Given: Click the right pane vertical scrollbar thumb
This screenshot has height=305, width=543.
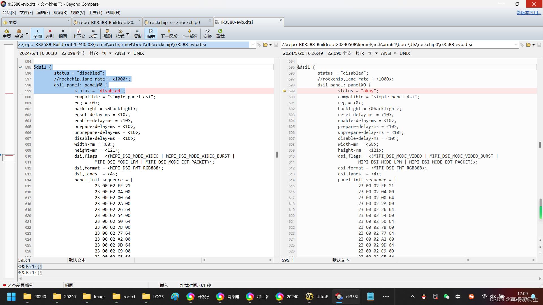Looking at the screenshot, I should (540, 144).
